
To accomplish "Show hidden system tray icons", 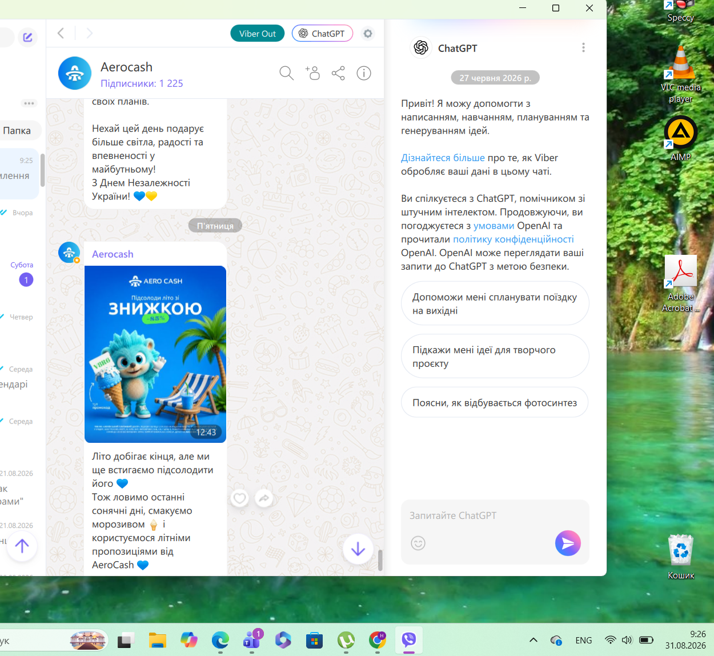I will point(534,640).
